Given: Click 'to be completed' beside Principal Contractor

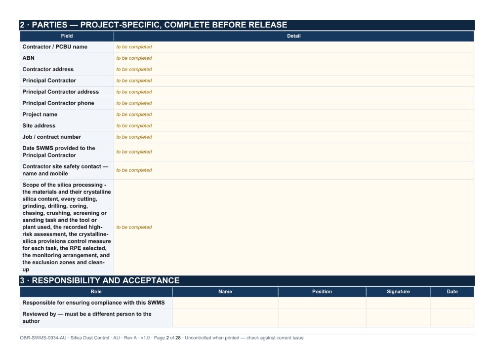Looking at the screenshot, I should (x=134, y=80).
